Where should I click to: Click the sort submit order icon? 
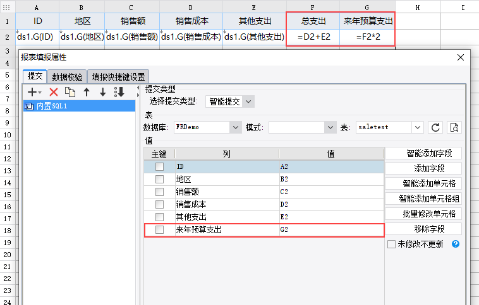(x=119, y=92)
